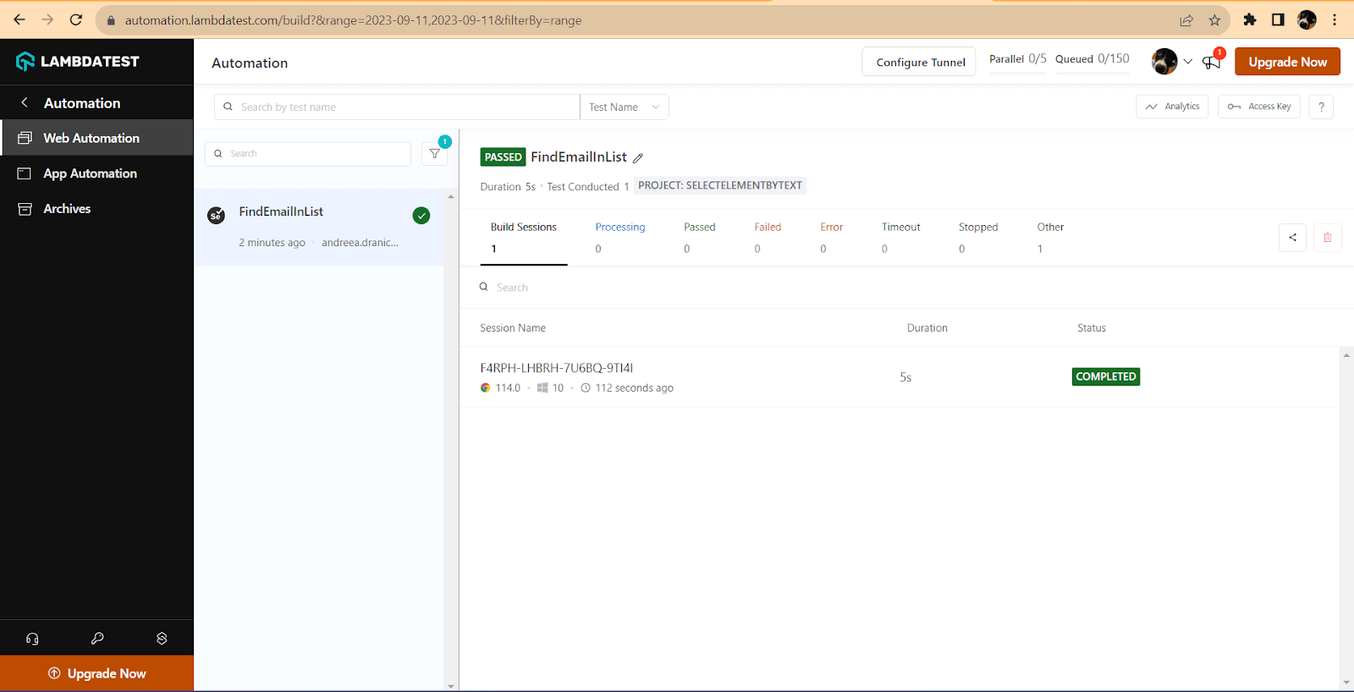Toggle the browser side panel icon
Screen dimensions: 1354x692
pyautogui.click(x=1278, y=19)
